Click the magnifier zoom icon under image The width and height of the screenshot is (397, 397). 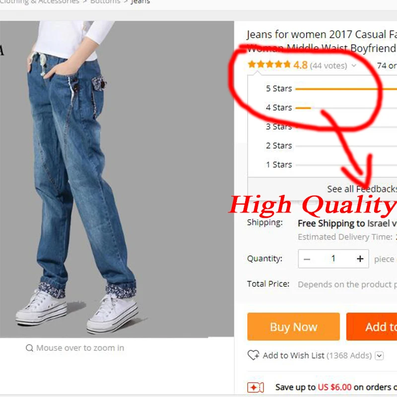tap(29, 348)
